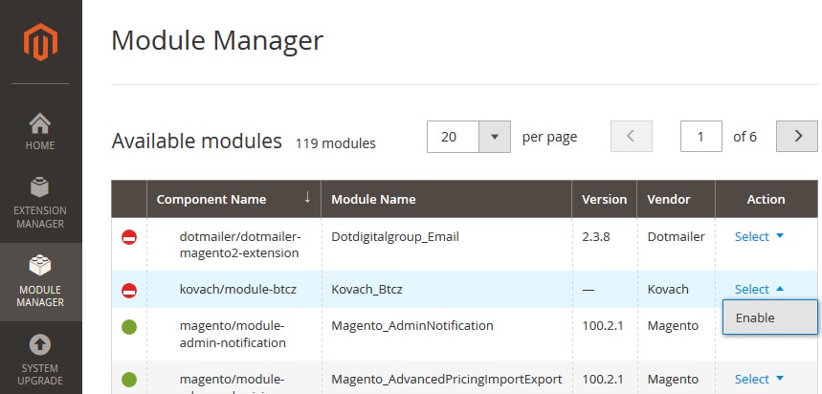The image size is (822, 394).
Task: Click Magento_AdvancedPricingImportExport module name
Action: 447,379
